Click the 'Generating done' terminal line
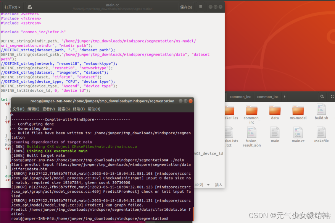 pos(31,128)
